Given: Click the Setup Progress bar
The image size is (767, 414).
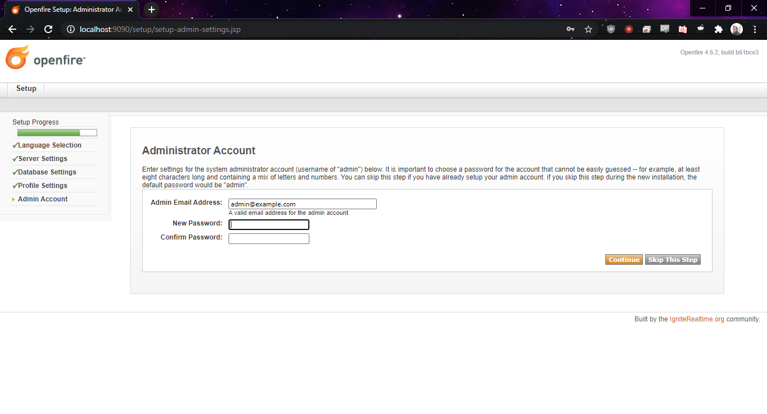Looking at the screenshot, I should [57, 133].
